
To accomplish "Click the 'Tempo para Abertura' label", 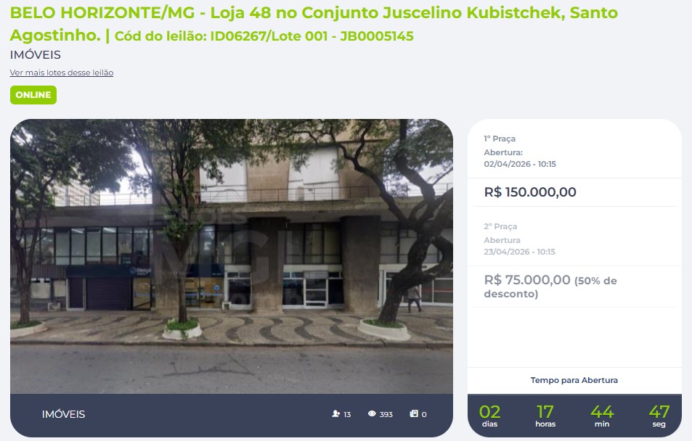I will click(x=574, y=380).
